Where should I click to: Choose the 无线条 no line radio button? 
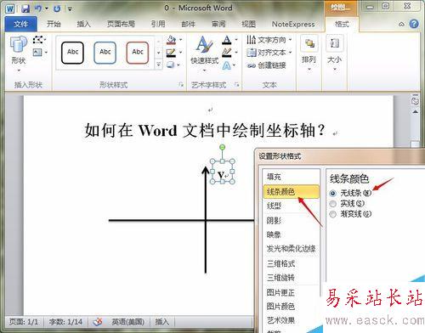(x=333, y=194)
